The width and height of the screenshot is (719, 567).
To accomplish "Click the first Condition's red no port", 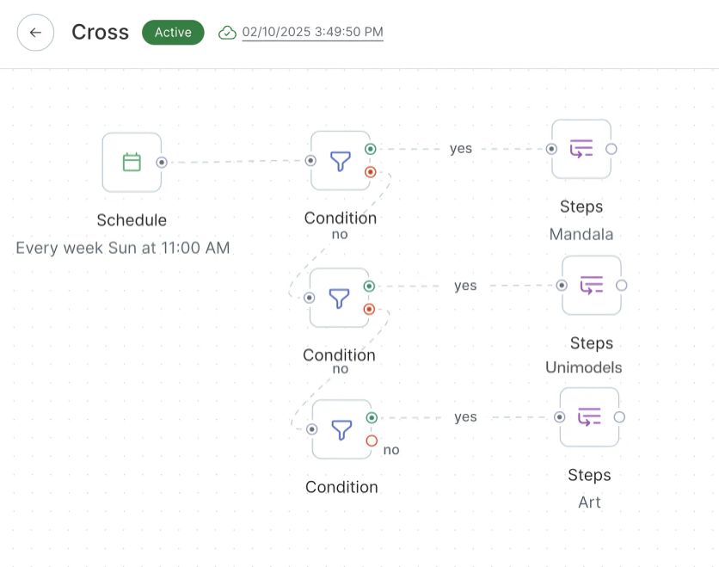I will click(371, 172).
